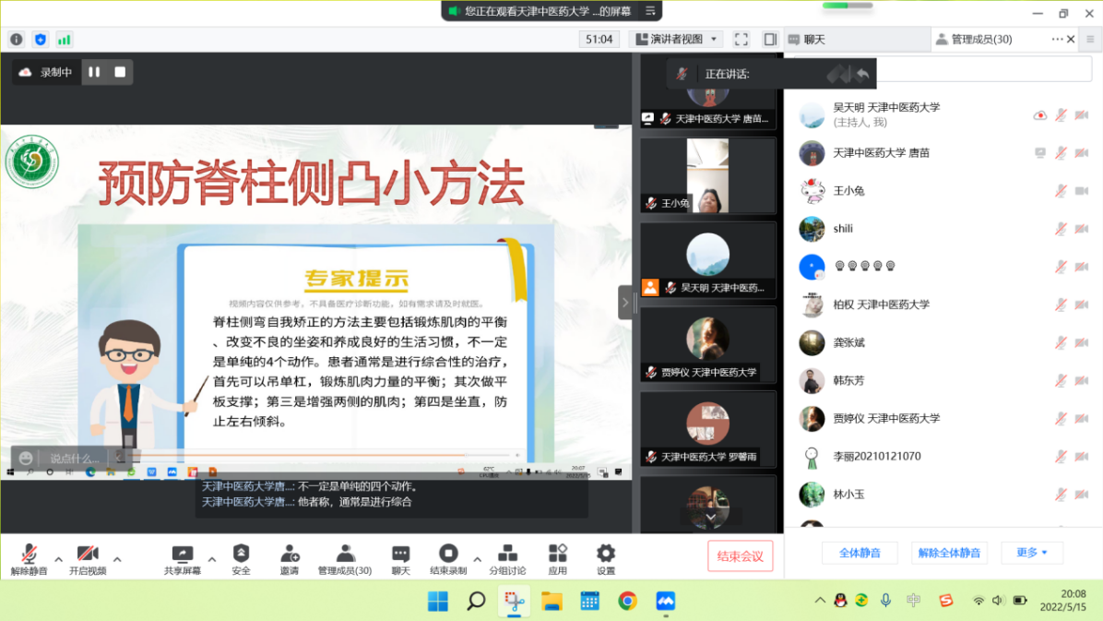Open meeting info icon
The height and width of the screenshot is (621, 1103).
tap(17, 40)
